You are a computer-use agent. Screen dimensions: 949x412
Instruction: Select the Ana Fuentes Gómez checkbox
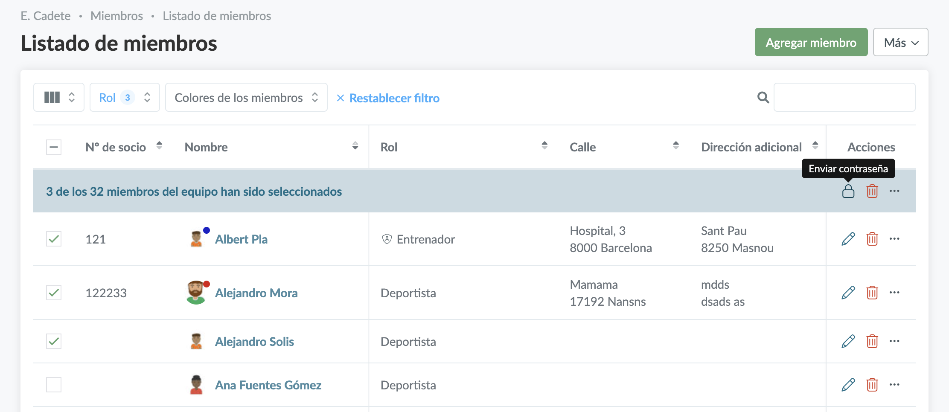(x=54, y=385)
